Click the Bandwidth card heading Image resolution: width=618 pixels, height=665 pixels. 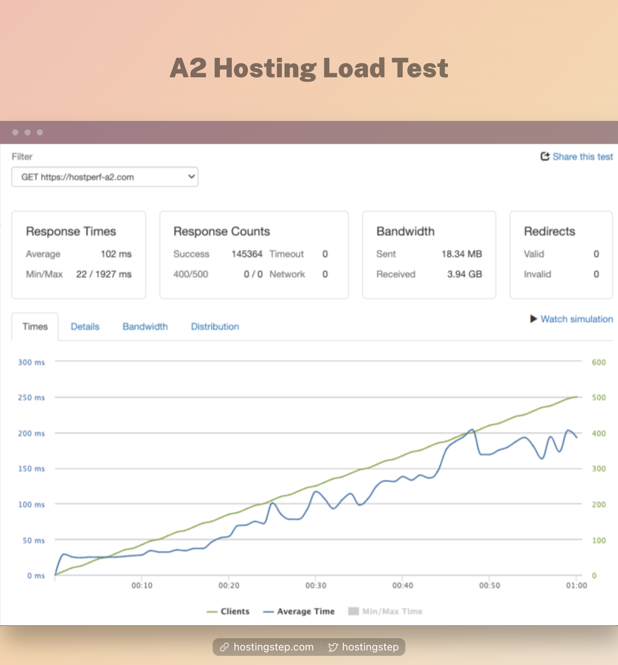click(x=405, y=231)
